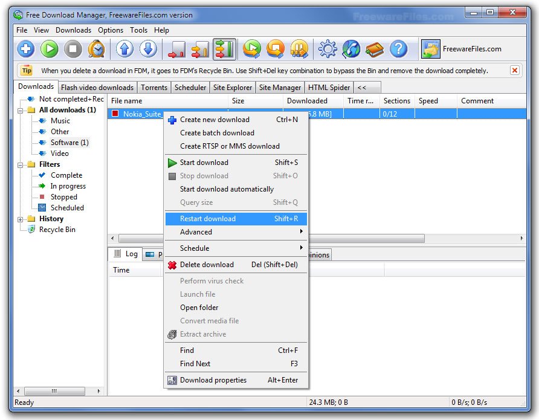Collapse the Filters tree node
This screenshot has height=420, width=539.
pyautogui.click(x=21, y=165)
